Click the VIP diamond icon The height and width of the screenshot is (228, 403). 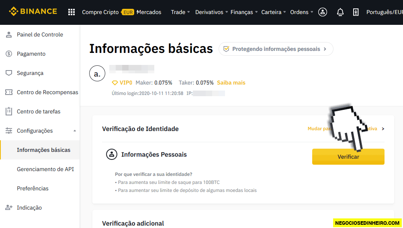coord(115,83)
